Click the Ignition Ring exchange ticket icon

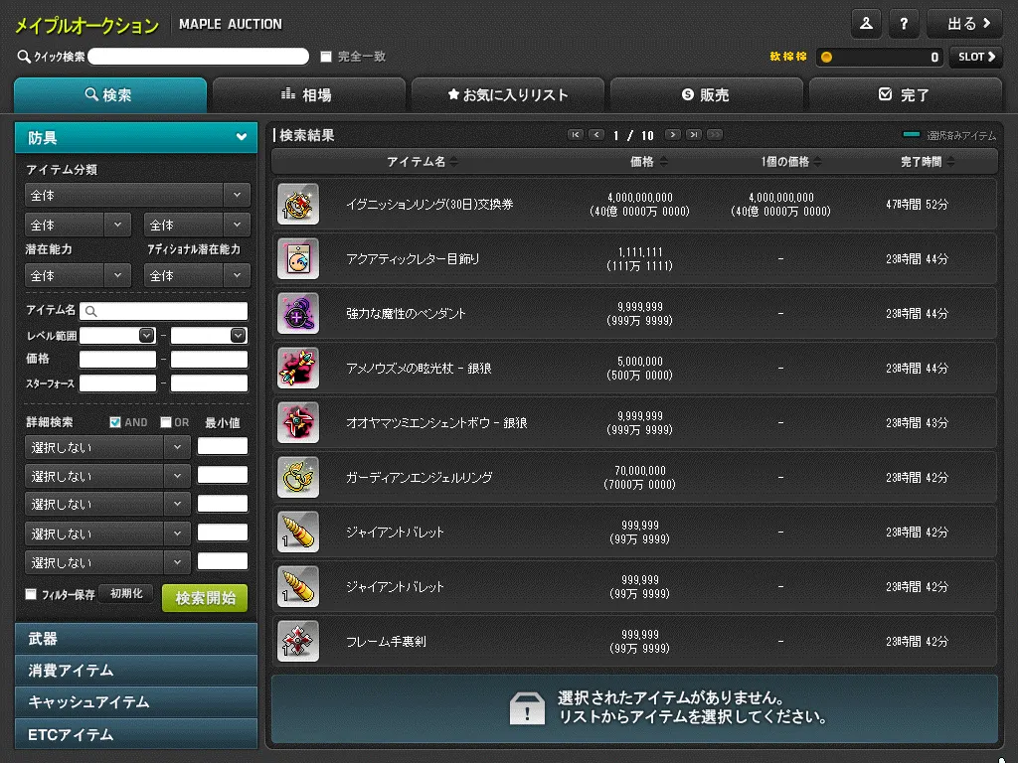(x=298, y=204)
